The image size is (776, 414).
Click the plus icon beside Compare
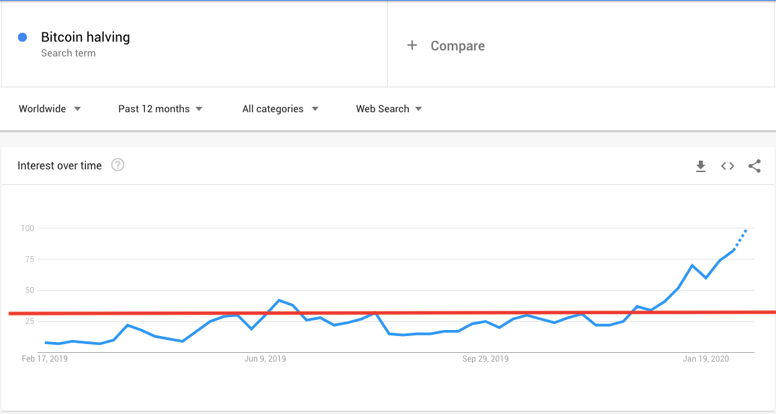click(411, 46)
